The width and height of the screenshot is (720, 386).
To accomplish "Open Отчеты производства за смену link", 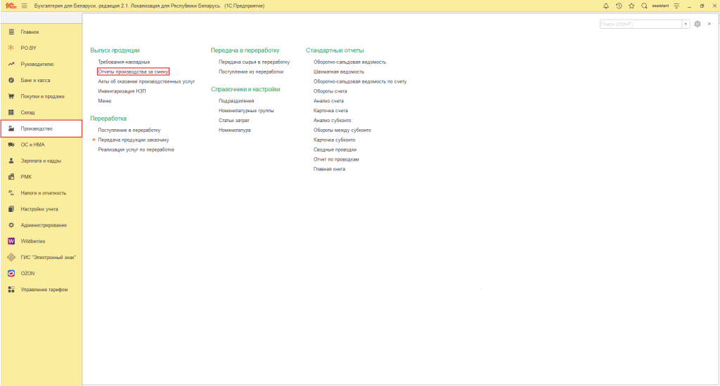I will (x=134, y=72).
